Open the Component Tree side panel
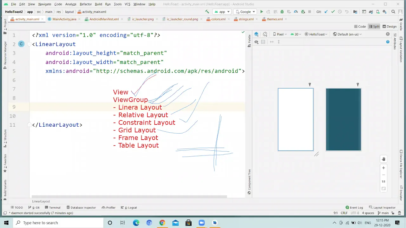This screenshot has width=406, height=228. click(249, 182)
